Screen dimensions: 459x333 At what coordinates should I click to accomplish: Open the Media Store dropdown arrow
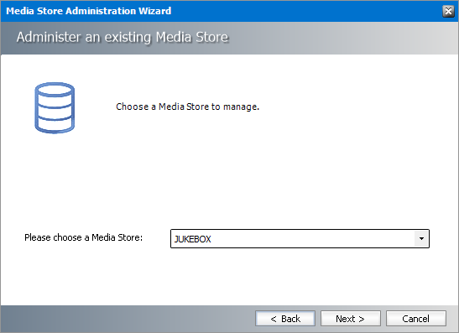coord(421,238)
